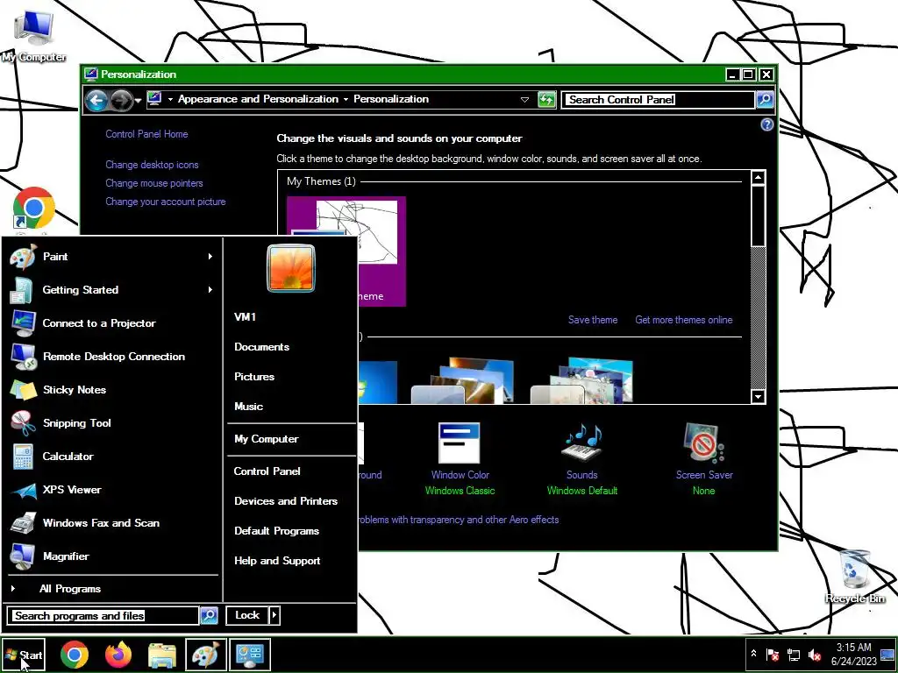This screenshot has height=673, width=898.
Task: Open Screen Saver settings icon
Action: point(704,443)
